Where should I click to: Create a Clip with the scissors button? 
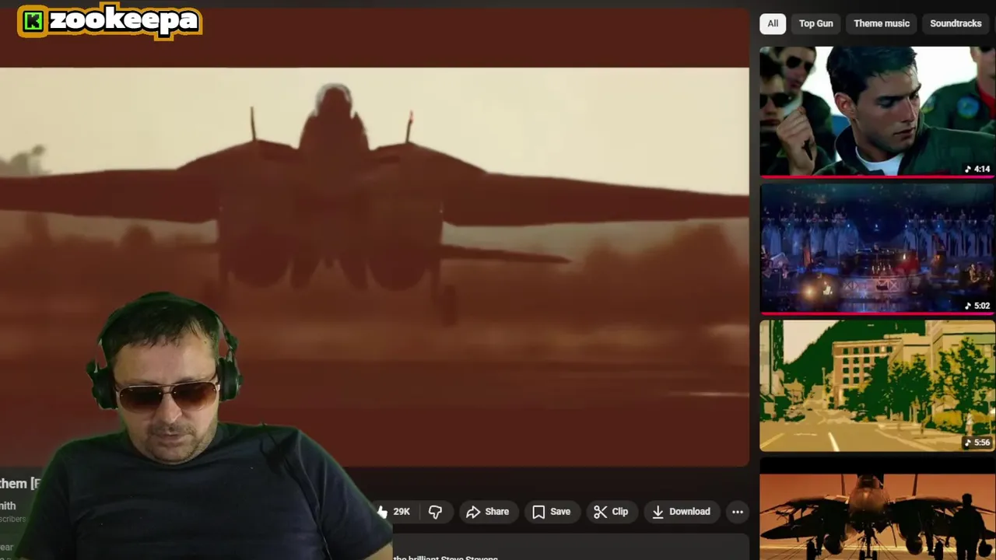(x=611, y=512)
